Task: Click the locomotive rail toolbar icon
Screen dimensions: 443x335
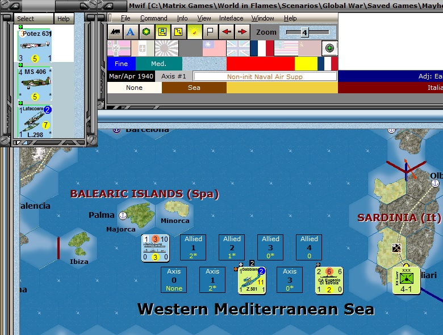Action: (x=115, y=32)
